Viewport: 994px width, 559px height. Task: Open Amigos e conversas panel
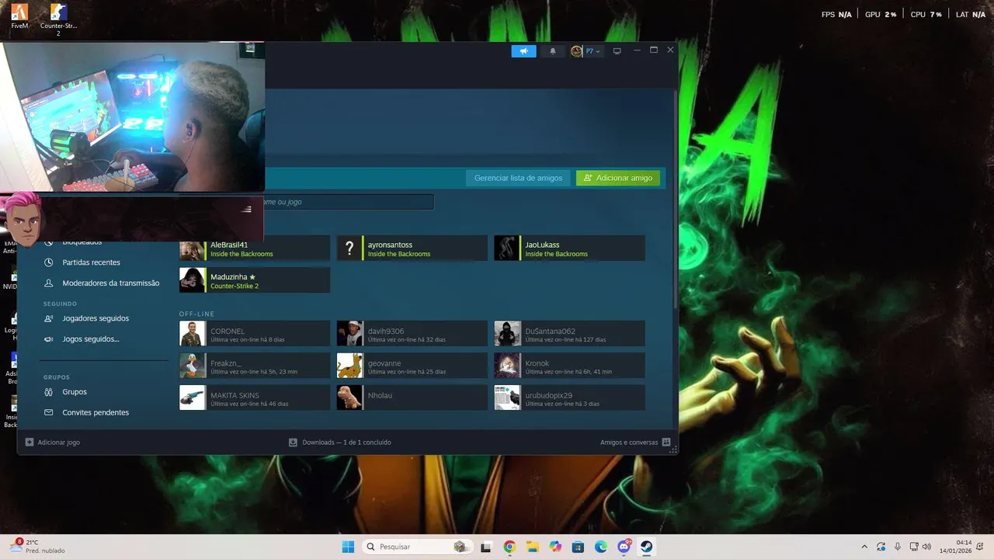[635, 443]
